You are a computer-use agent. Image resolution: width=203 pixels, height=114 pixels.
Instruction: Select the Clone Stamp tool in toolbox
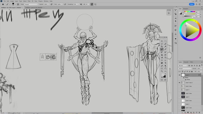[x=162, y=55]
